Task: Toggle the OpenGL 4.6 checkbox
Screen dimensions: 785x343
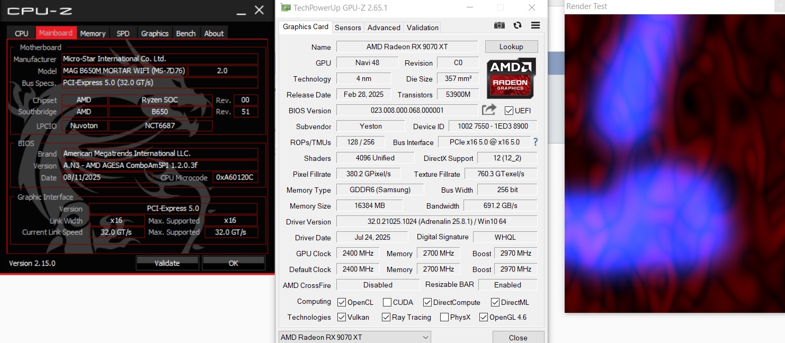Action: [484, 317]
